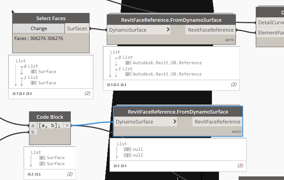Screen dimensions: 284x180
Task: Click the '{2}' count in null preview
Action: tap(240, 166)
